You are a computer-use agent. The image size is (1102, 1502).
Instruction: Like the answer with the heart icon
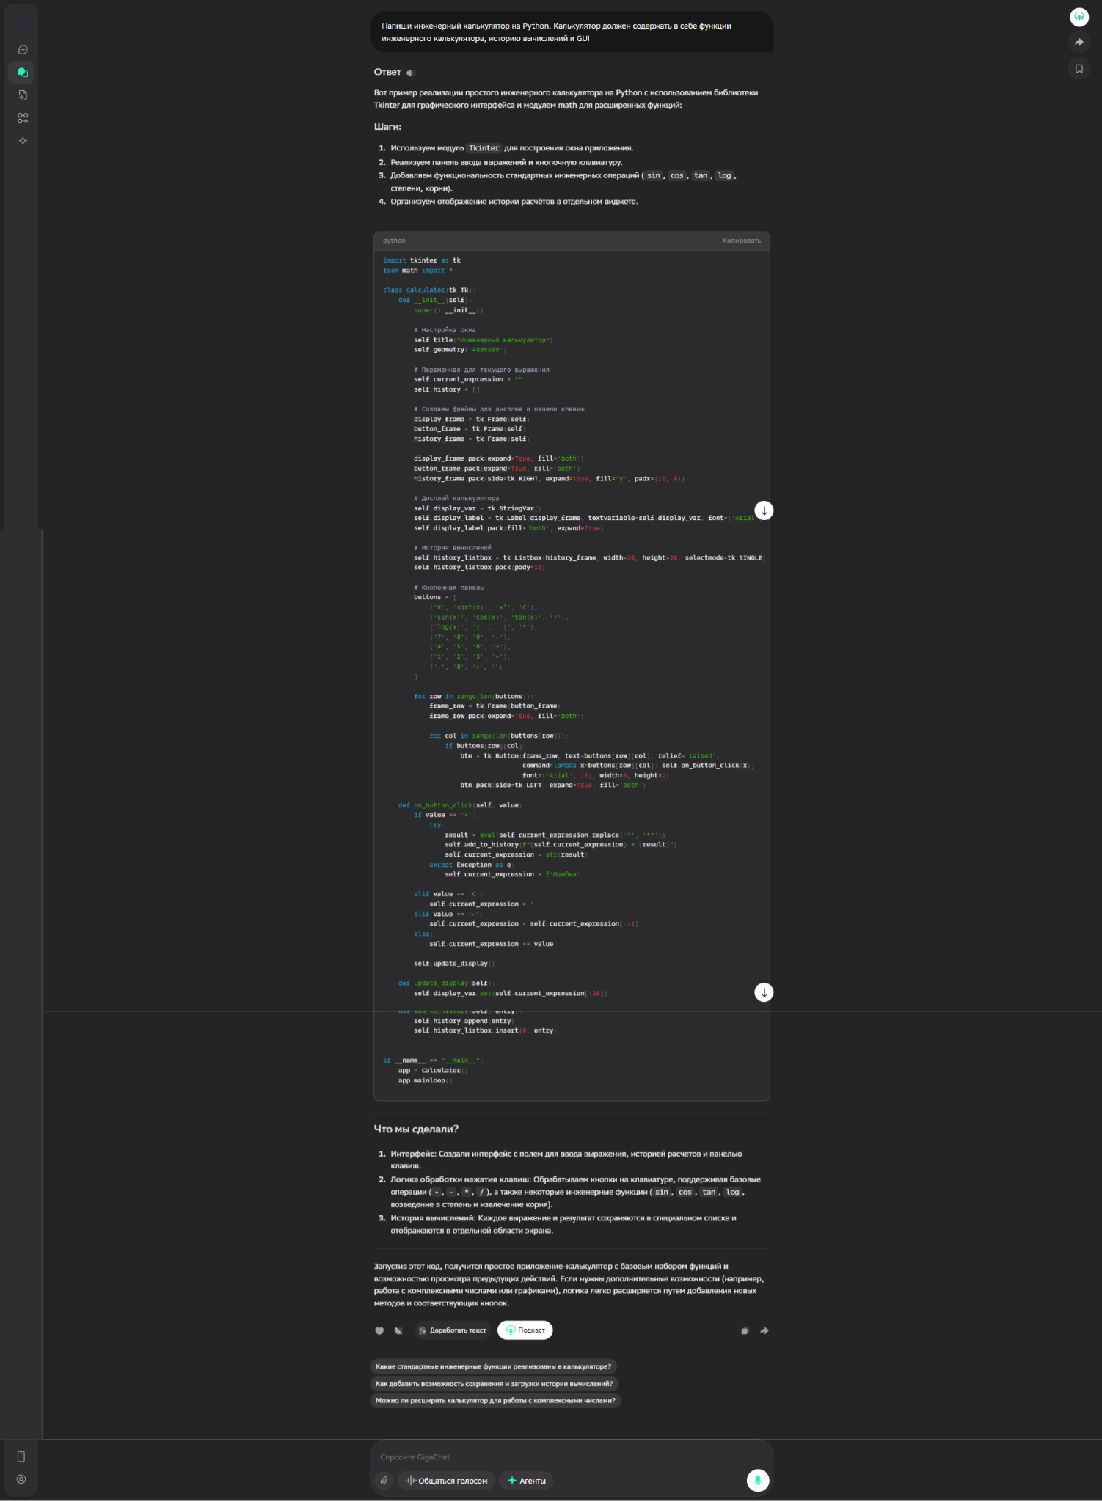pos(379,1331)
